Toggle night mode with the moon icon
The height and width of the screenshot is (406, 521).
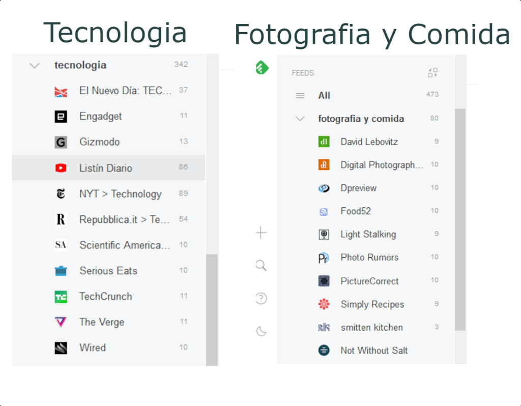(261, 332)
